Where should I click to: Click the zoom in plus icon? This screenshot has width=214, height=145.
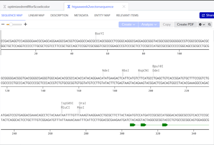pos(25,24)
